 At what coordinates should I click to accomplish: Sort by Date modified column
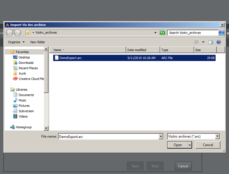tap(143, 50)
